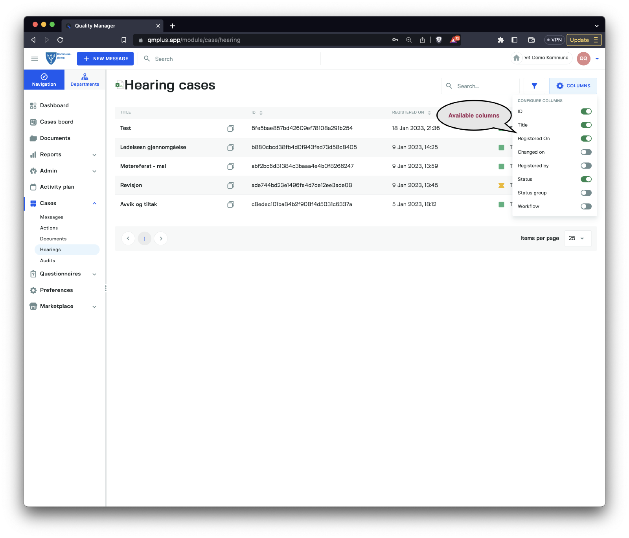Click the filter funnel icon
Screen dimensions: 629x538
point(534,86)
